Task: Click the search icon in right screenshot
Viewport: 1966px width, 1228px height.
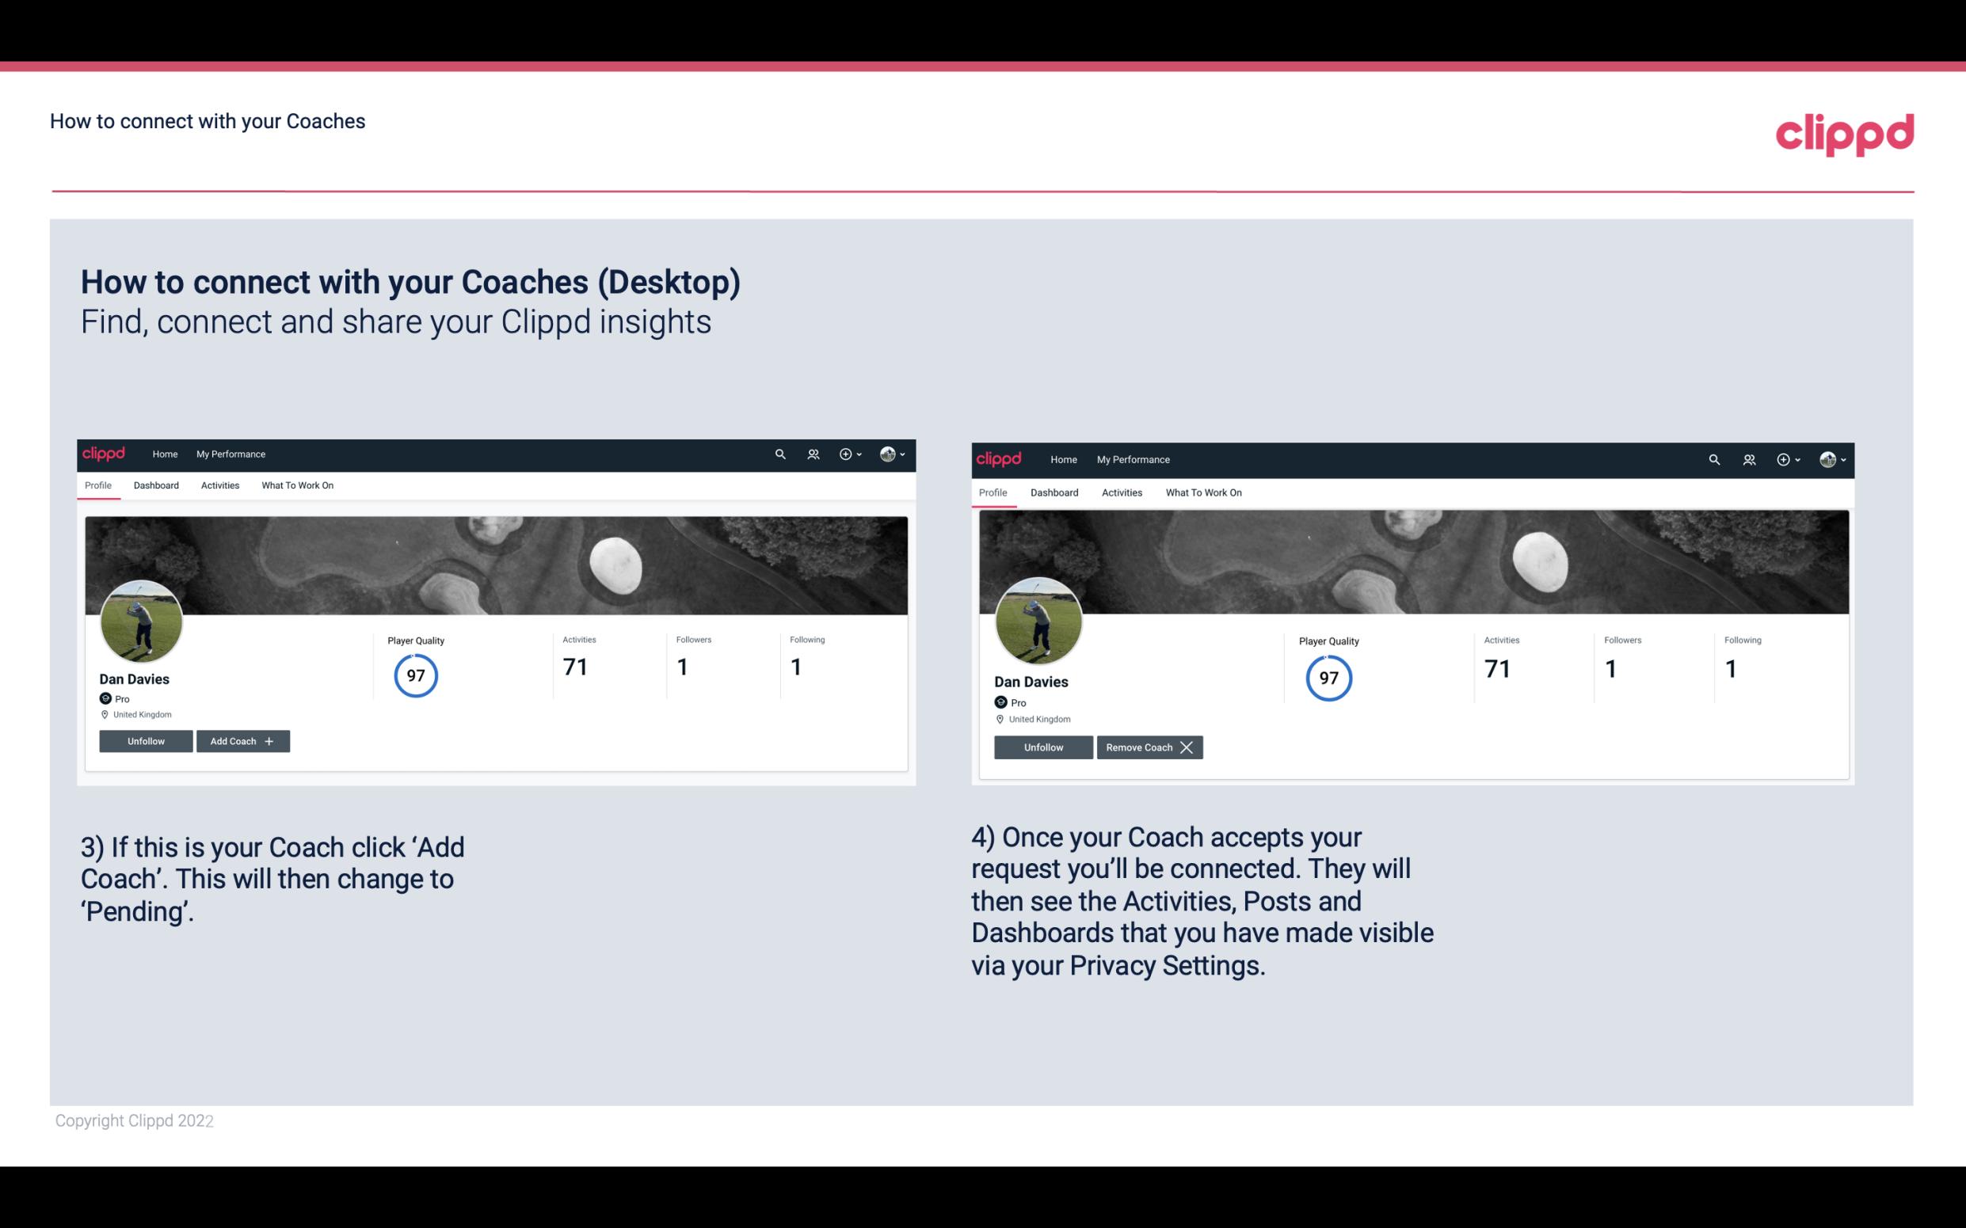Action: (1714, 460)
